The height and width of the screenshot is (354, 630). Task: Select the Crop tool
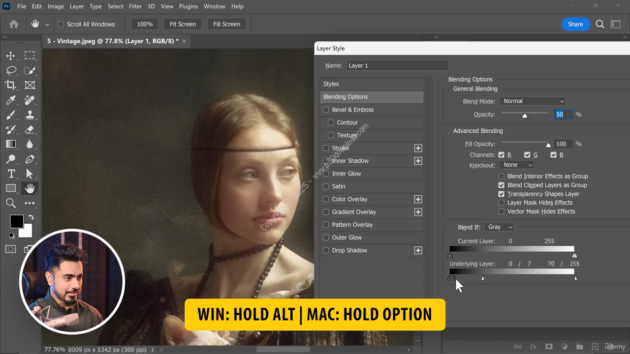11,85
